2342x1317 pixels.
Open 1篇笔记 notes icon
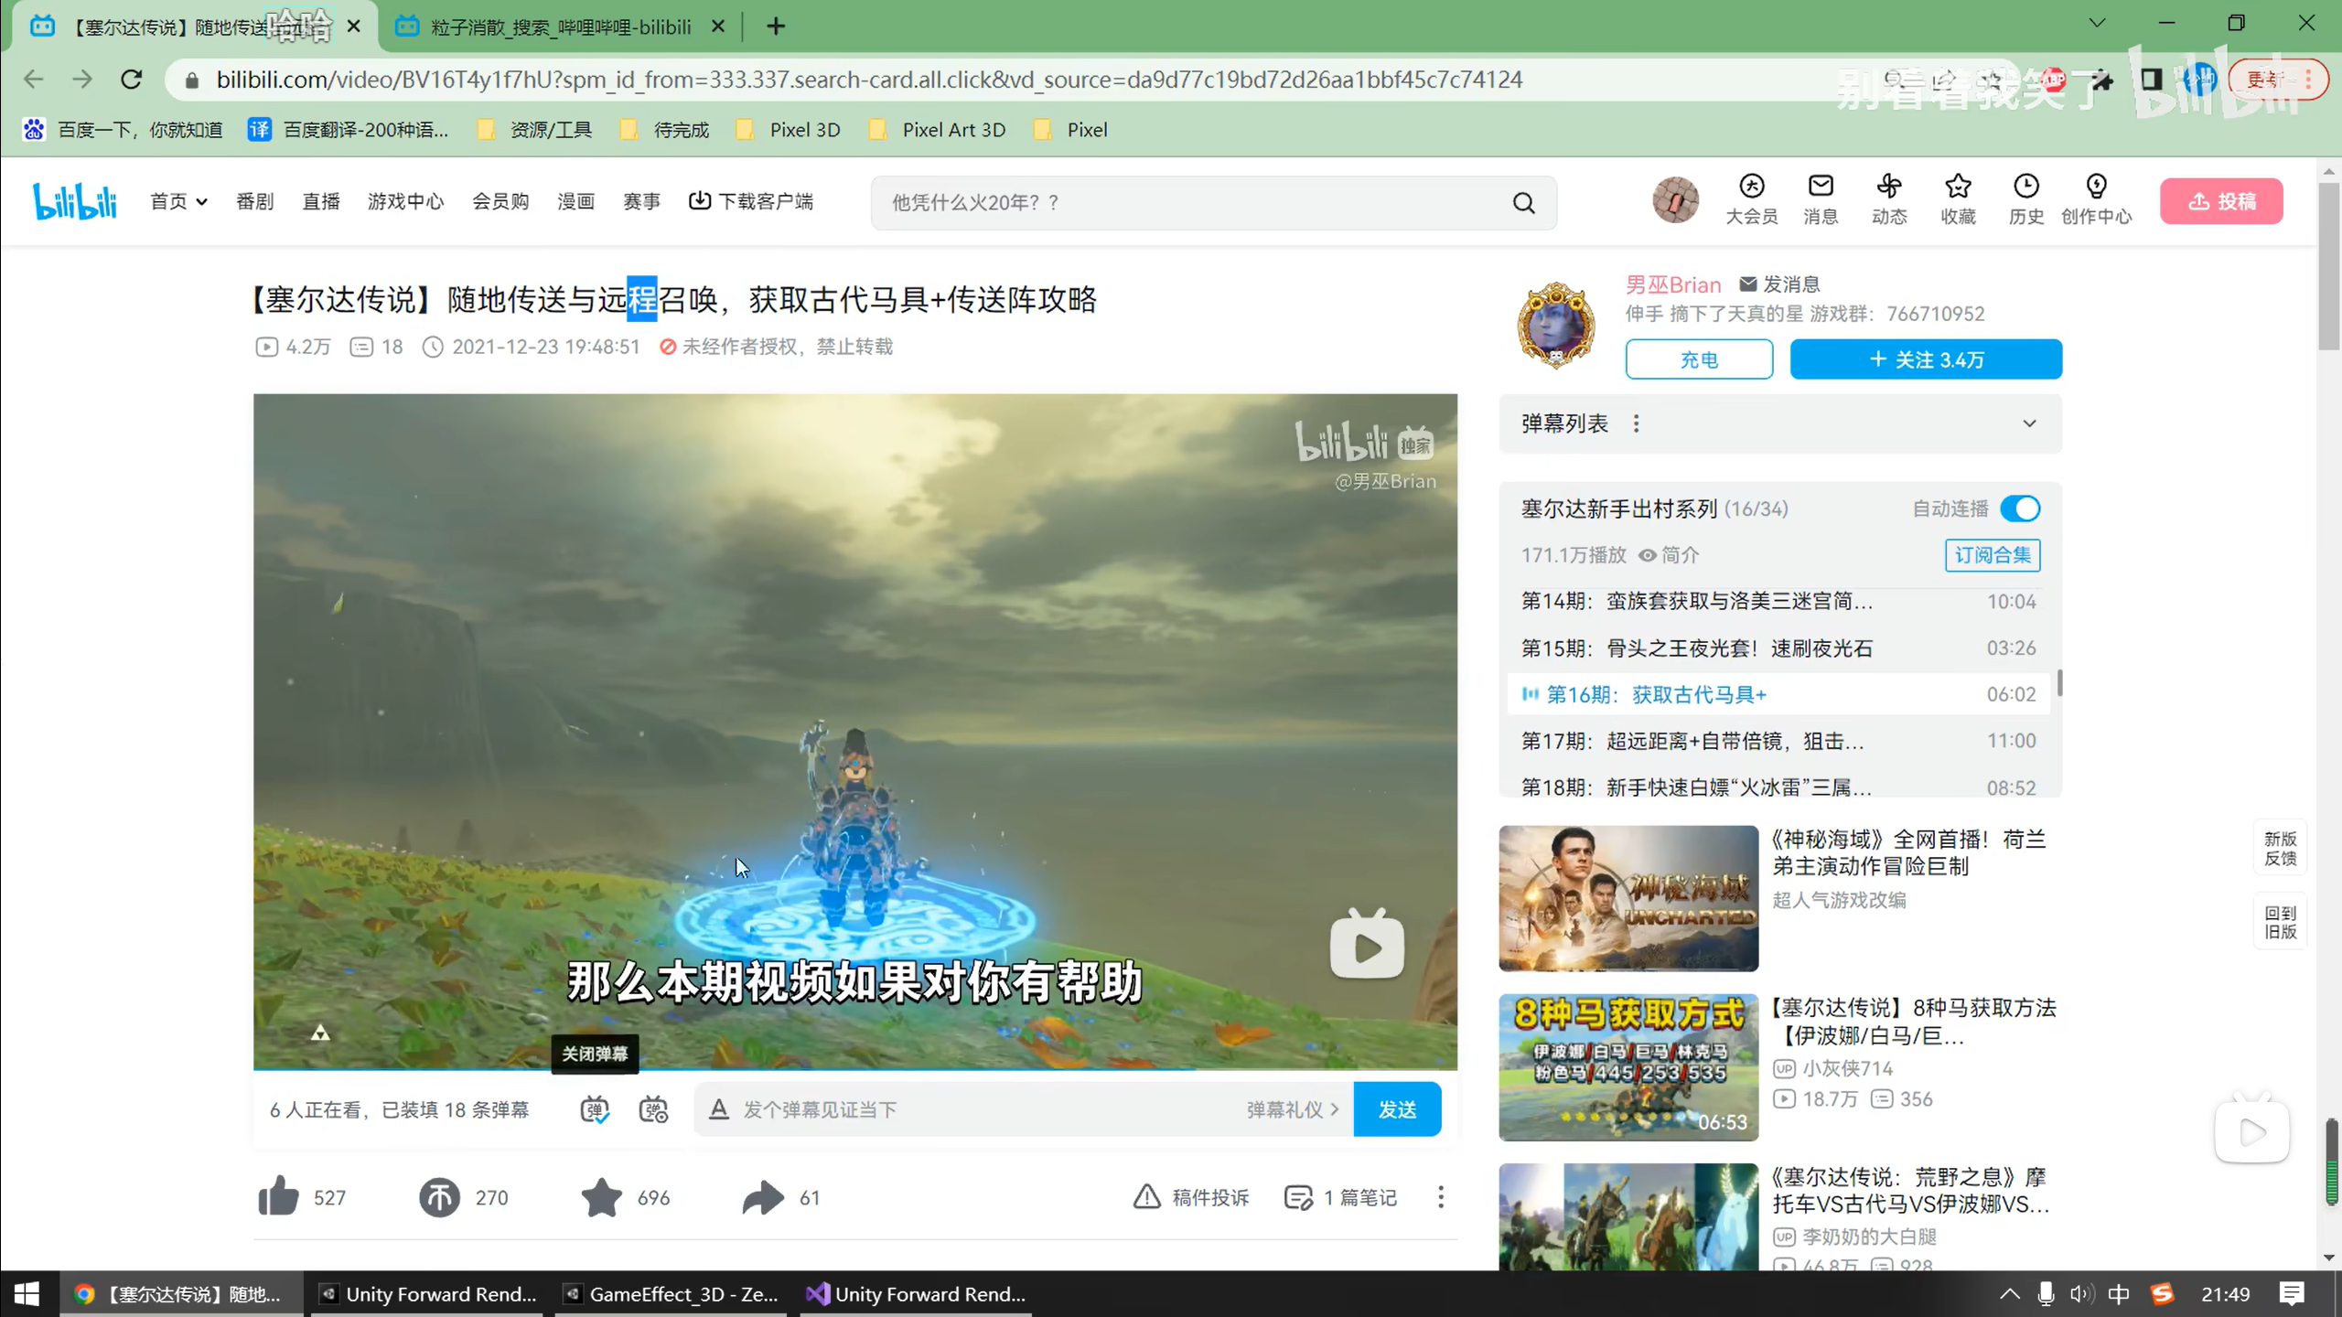(x=1298, y=1197)
